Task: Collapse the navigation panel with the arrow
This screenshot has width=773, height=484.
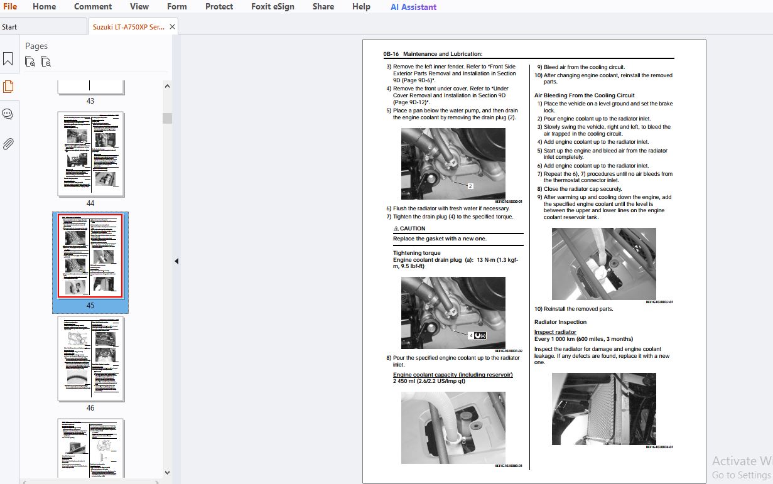Action: coord(176,261)
